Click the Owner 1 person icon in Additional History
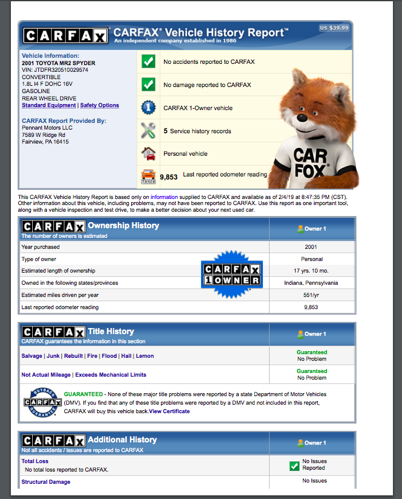 (300, 443)
